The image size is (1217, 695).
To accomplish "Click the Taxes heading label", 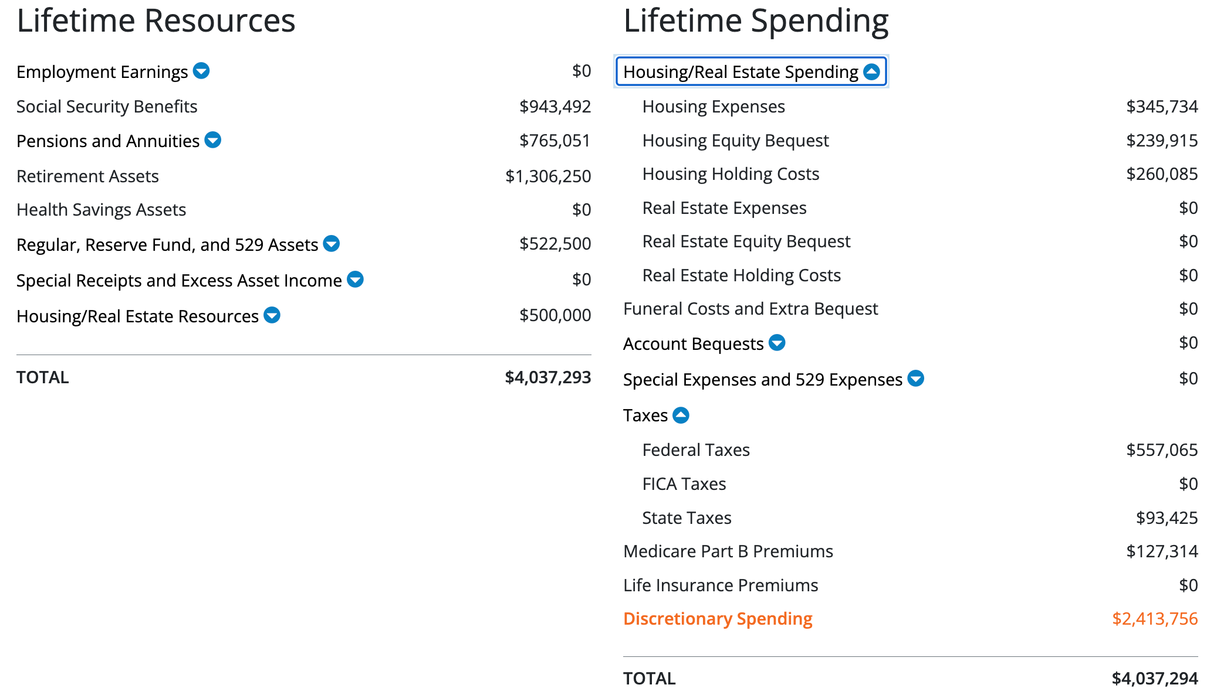I will click(645, 415).
